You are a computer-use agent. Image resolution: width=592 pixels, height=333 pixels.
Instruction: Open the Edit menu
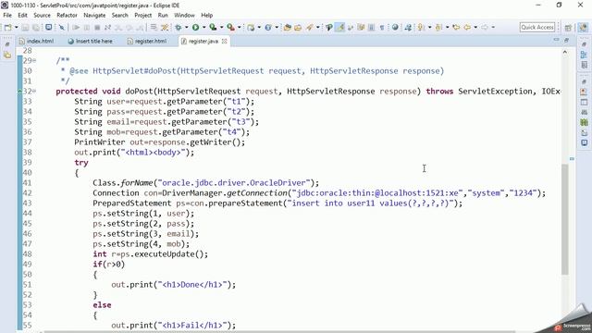coord(22,15)
